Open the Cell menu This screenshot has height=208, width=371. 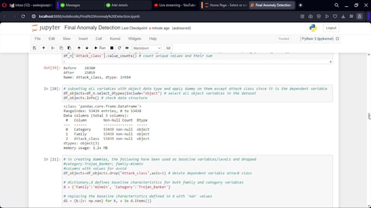(99, 39)
